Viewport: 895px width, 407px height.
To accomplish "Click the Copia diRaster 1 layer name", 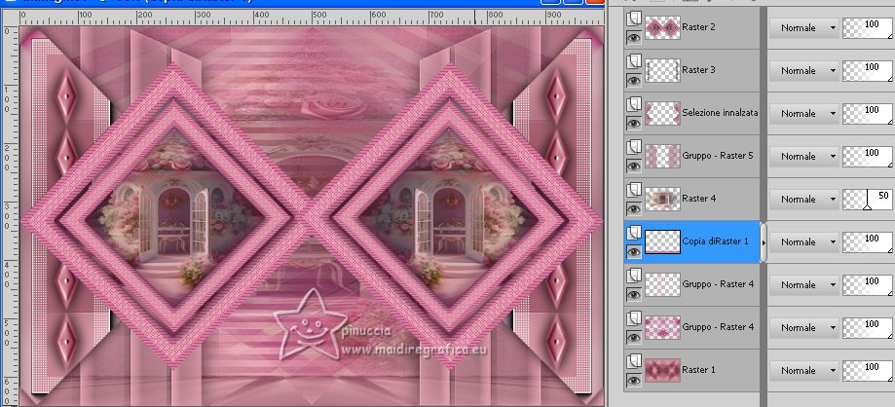I will click(715, 240).
